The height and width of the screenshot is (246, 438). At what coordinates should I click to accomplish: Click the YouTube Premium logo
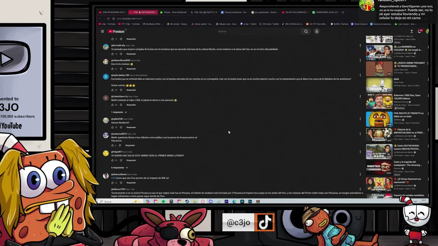(117, 31)
